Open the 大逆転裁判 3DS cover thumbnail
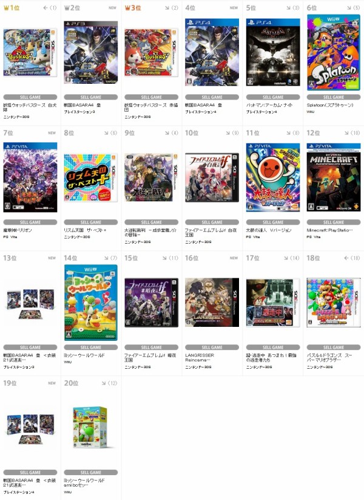The width and height of the screenshot is (364, 500). pyautogui.click(x=151, y=177)
